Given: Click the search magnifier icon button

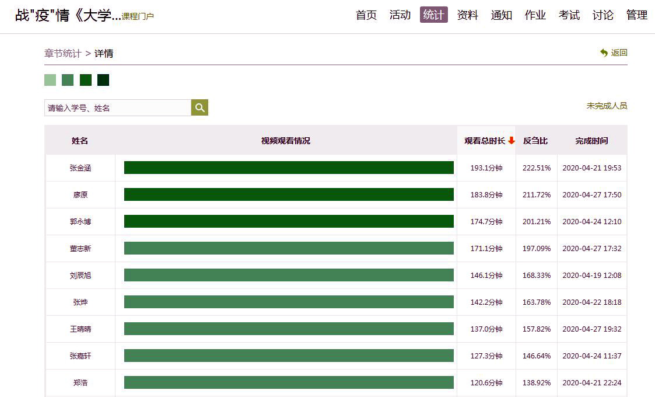Looking at the screenshot, I should pos(199,108).
